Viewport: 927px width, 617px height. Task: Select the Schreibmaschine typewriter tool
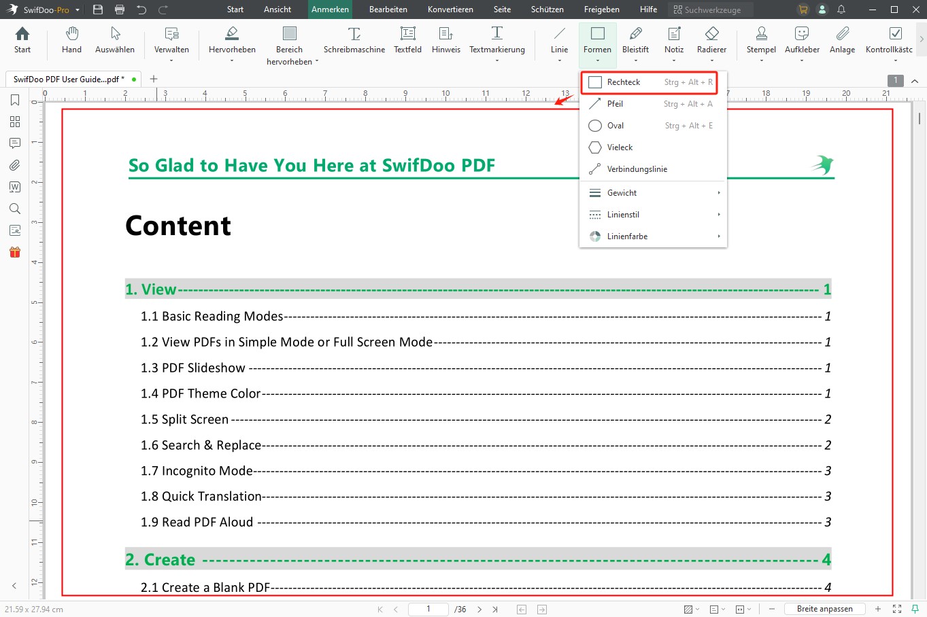click(x=354, y=40)
